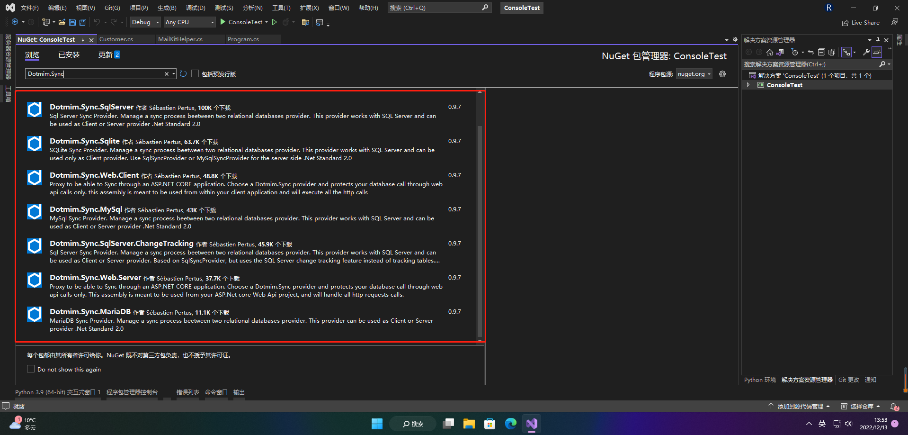Click the undo arrow icon

click(97, 22)
